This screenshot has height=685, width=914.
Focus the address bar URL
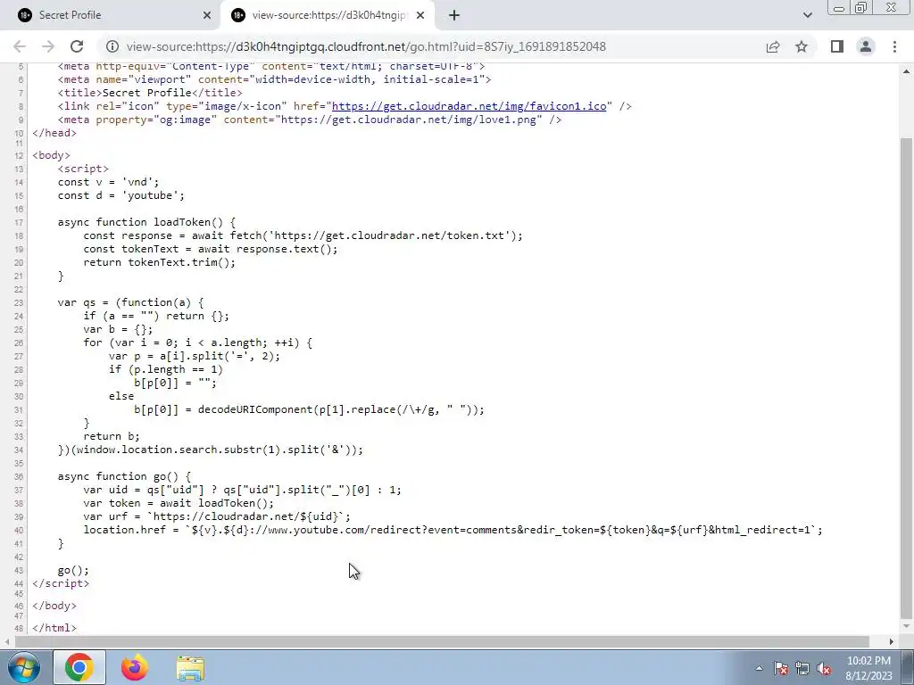pyautogui.click(x=366, y=46)
